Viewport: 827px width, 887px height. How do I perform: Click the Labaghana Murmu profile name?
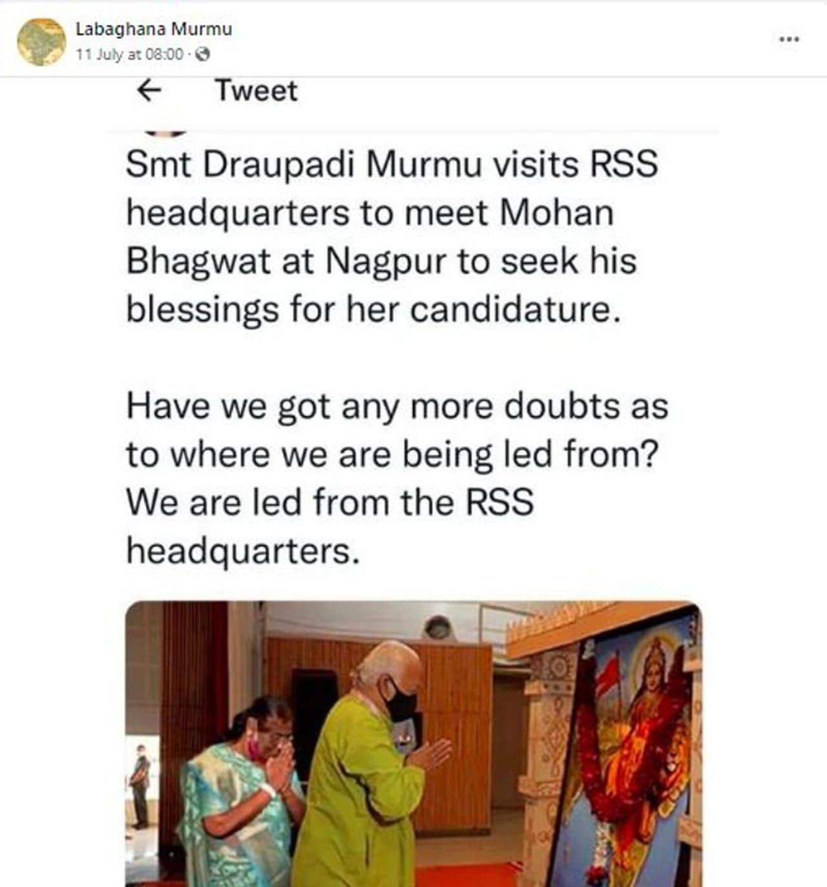pos(154,29)
